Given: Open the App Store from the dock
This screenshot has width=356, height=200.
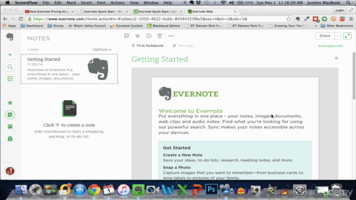Looking at the screenshot, I should pyautogui.click(x=80, y=189).
